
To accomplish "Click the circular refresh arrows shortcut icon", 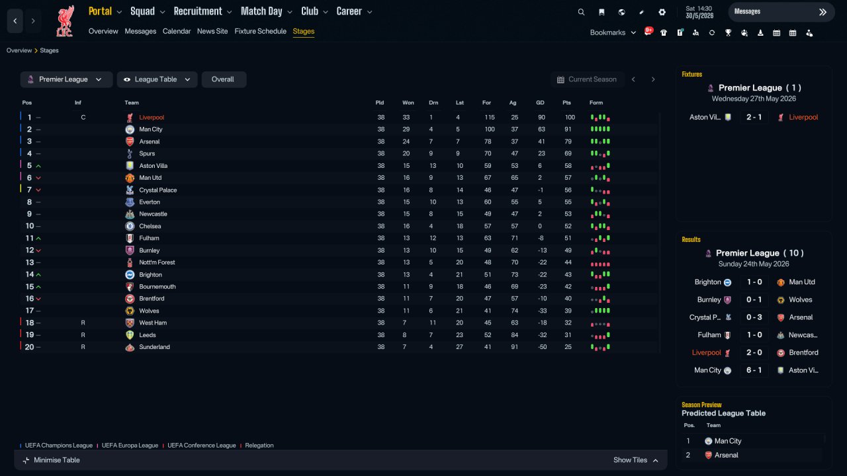I will point(712,32).
